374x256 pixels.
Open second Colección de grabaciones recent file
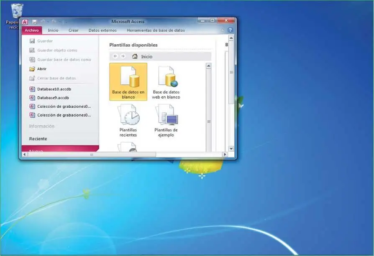pos(60,115)
